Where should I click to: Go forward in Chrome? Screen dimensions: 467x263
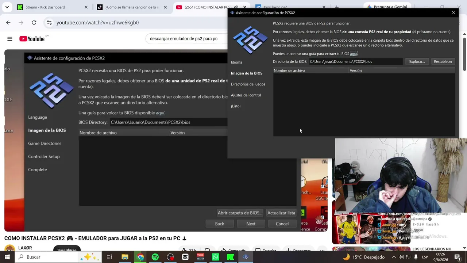(21, 23)
